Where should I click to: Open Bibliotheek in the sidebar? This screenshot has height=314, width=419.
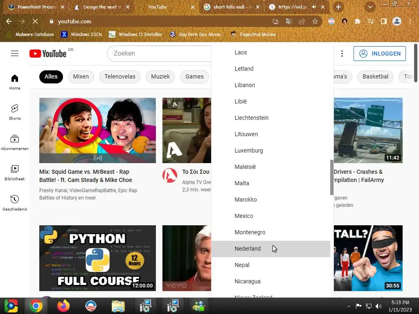tap(15, 173)
